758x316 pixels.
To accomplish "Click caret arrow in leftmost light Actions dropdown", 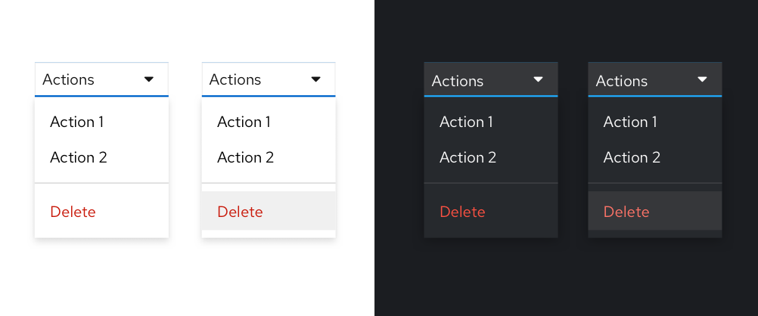I will point(149,79).
